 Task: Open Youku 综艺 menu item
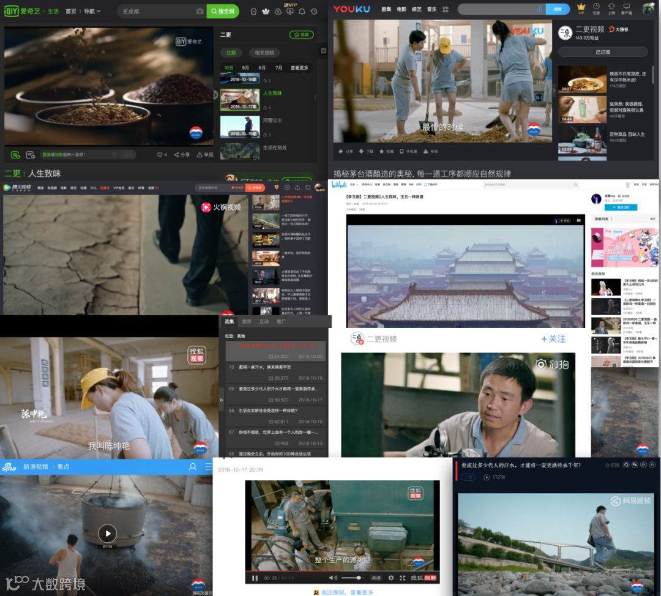[417, 9]
